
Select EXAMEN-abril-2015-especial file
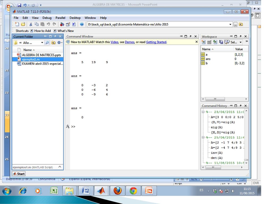pos(40,64)
